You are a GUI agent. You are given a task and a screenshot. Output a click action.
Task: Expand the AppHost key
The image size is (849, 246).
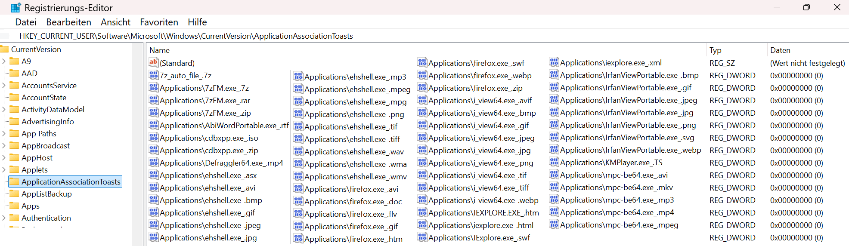4,158
